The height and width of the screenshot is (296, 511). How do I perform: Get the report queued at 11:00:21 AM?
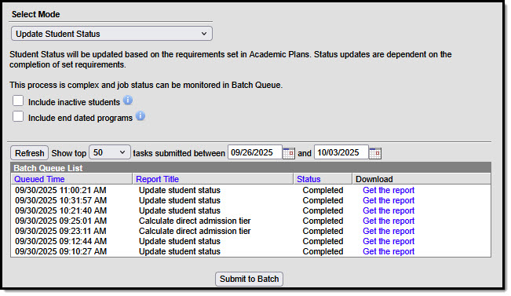[389, 190]
